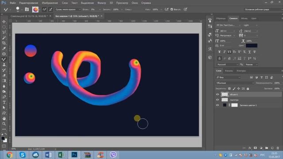Open the font family dropdown
Screen dimensions: 283x159
point(228,25)
